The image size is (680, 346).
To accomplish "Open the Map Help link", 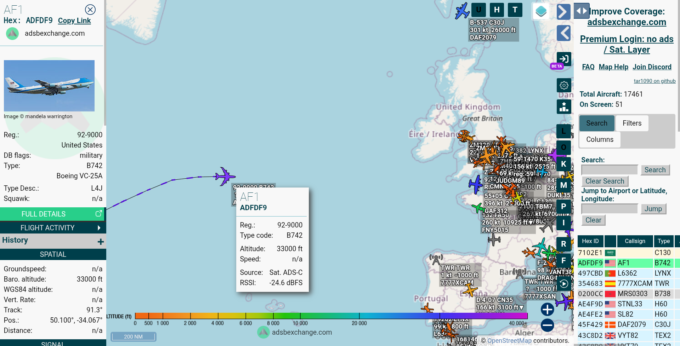I will click(613, 67).
